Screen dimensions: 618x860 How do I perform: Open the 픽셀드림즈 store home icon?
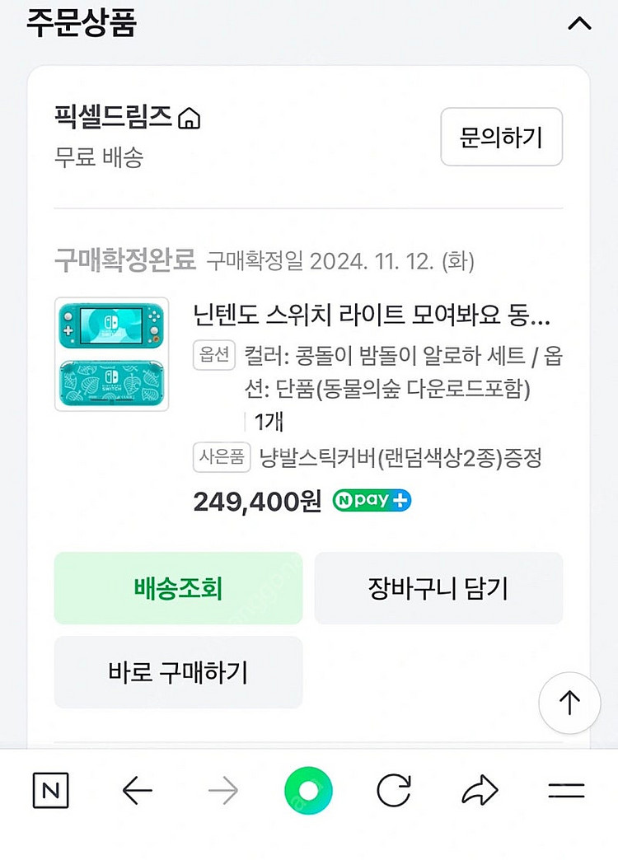(190, 119)
